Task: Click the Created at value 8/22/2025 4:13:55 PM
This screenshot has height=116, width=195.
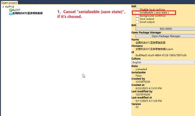Action: pyautogui.click(x=148, y=88)
